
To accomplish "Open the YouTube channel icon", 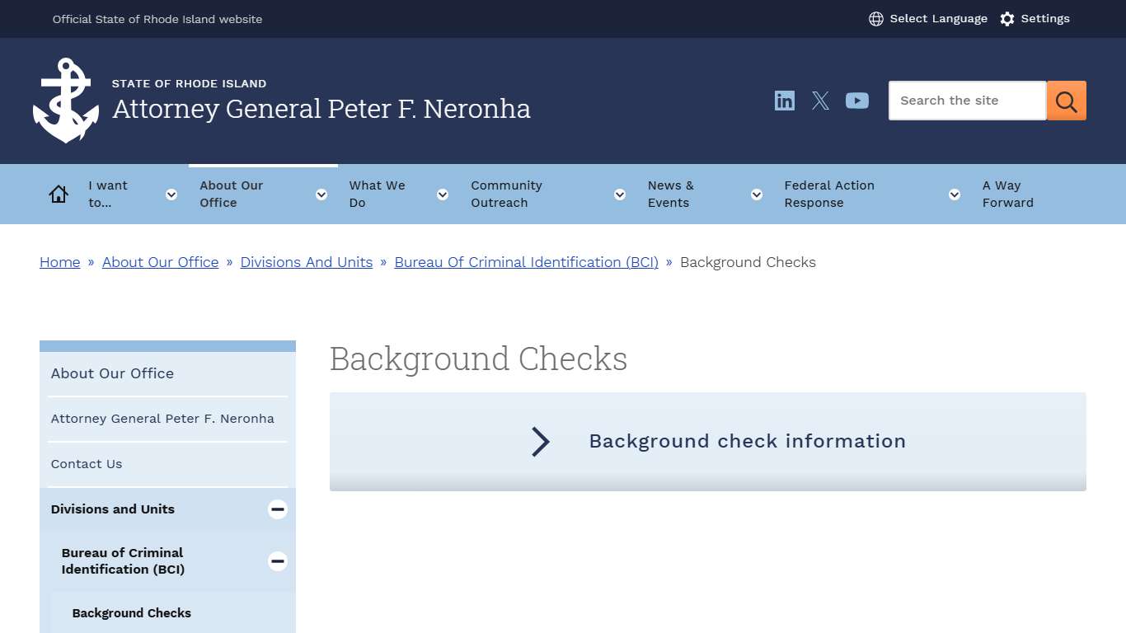I will click(x=857, y=100).
